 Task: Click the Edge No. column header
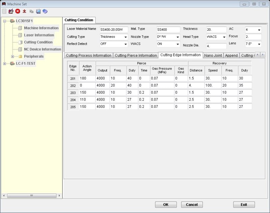[x=73, y=68]
